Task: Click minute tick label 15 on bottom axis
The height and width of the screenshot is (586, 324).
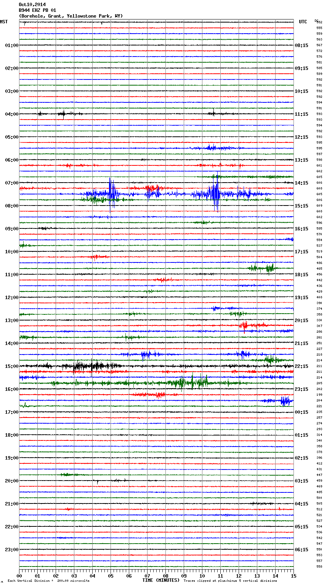Action: [x=294, y=576]
